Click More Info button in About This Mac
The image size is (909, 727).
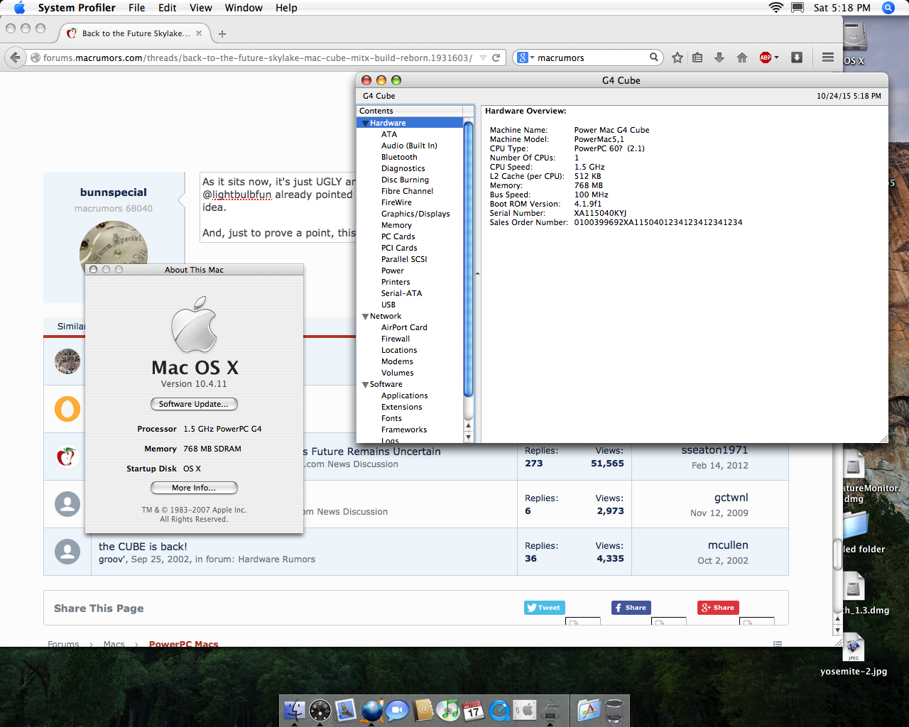(194, 488)
